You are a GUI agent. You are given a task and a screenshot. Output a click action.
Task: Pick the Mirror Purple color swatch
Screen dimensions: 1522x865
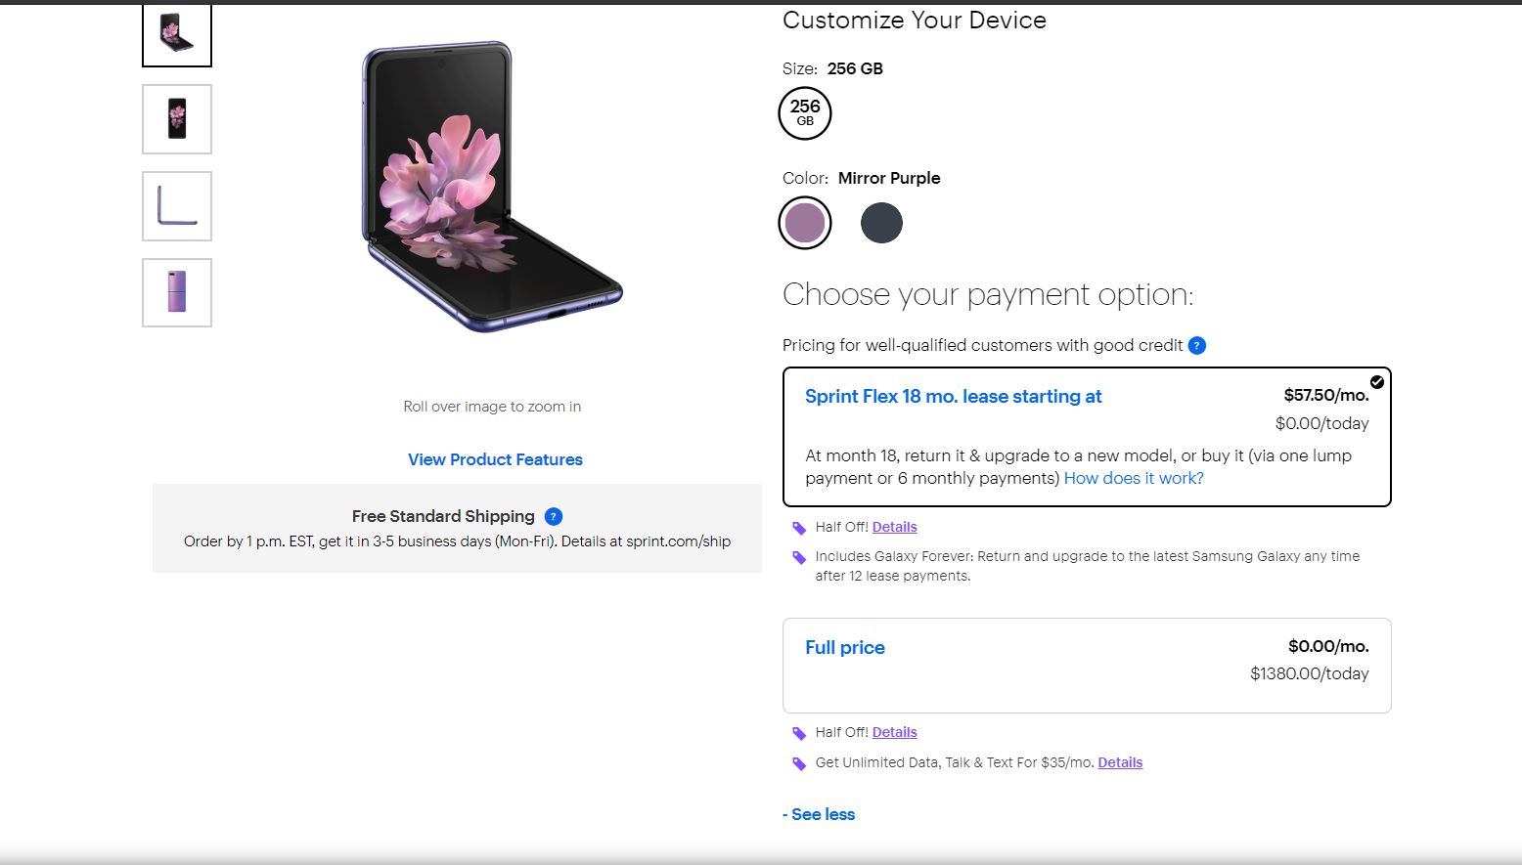click(805, 223)
